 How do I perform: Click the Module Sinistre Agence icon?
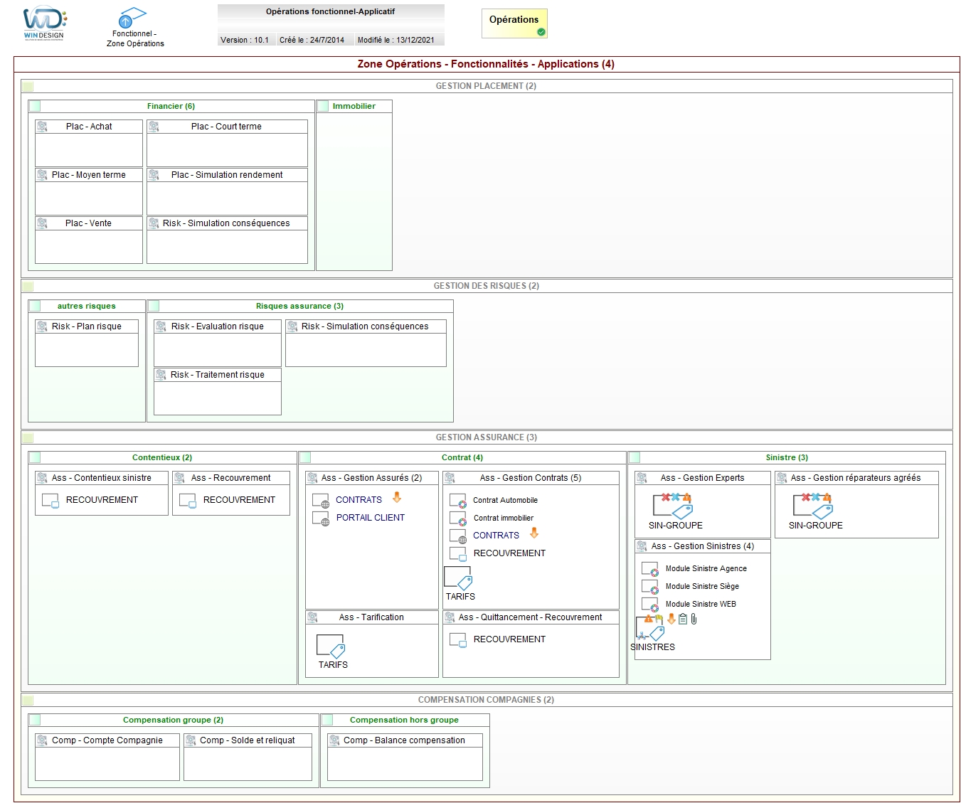(x=650, y=569)
